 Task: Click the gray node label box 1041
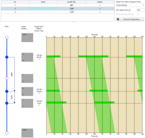click(x=27, y=38)
